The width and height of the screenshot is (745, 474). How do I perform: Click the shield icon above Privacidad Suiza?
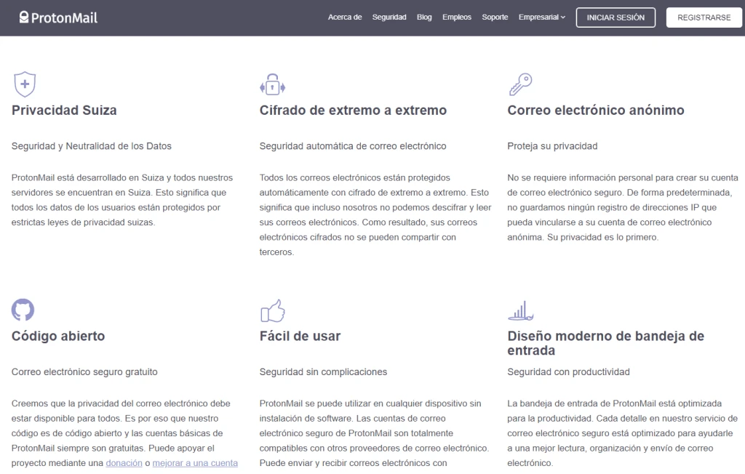(25, 84)
